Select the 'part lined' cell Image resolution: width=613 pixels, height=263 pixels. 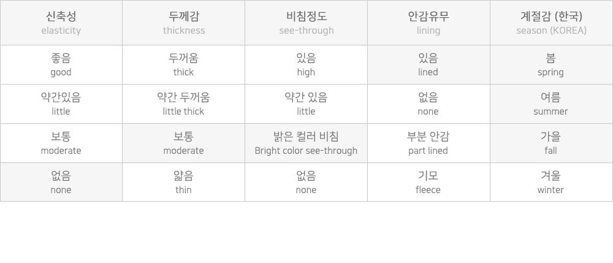(428, 143)
